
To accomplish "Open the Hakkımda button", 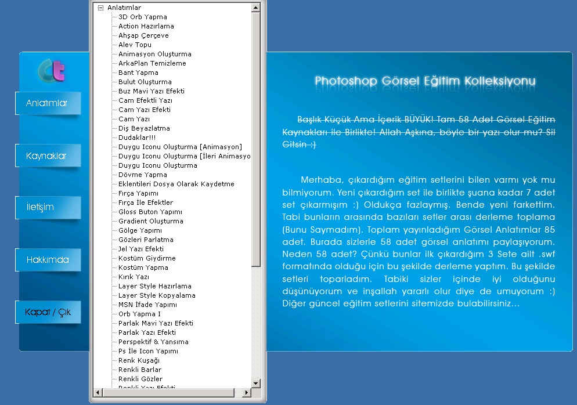I will tap(48, 260).
